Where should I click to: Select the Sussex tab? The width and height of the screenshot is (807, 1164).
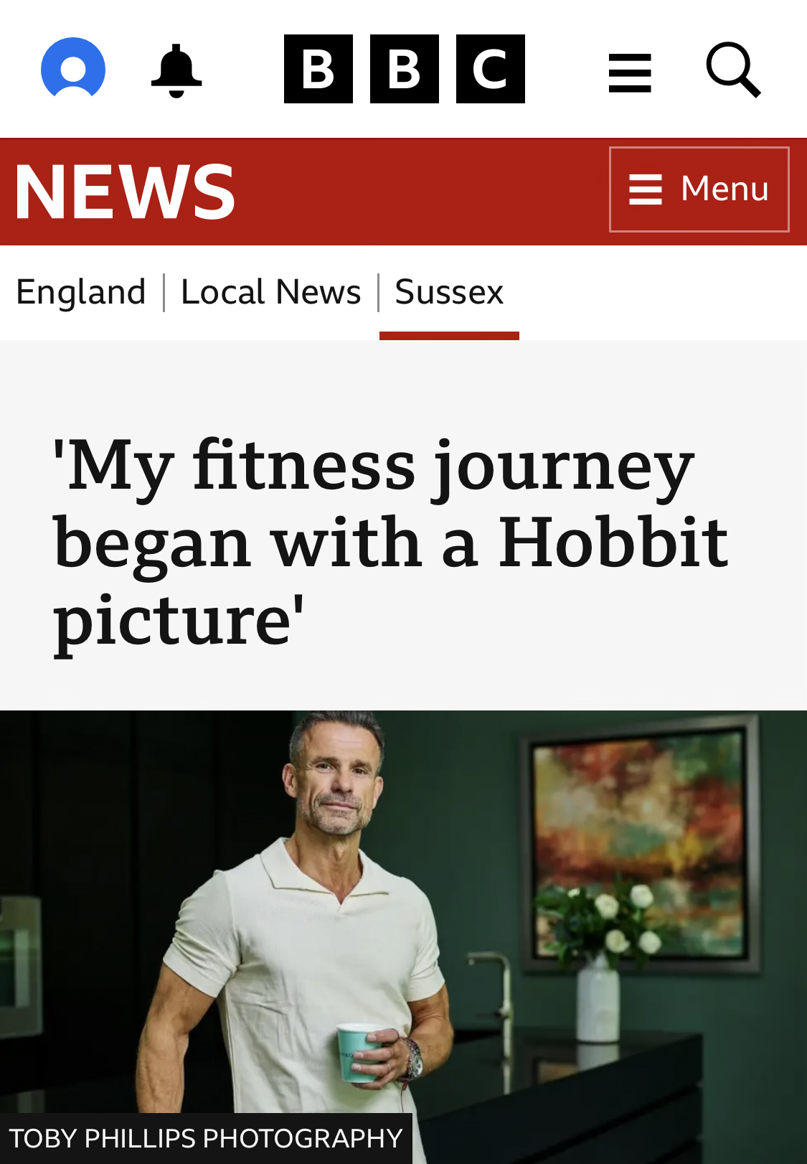[449, 292]
